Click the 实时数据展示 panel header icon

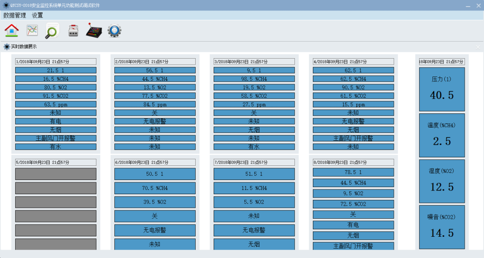pyautogui.click(x=7, y=47)
